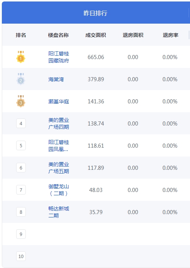Screen dimensions: 190x268
Task: Open the 灏基华庭 project link
Action: click(x=59, y=102)
